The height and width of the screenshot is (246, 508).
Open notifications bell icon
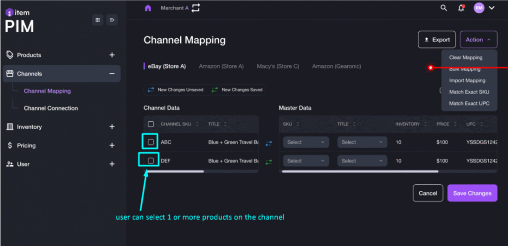click(461, 8)
